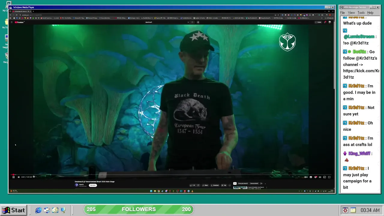Open the YouTube account avatar menu

330,22
